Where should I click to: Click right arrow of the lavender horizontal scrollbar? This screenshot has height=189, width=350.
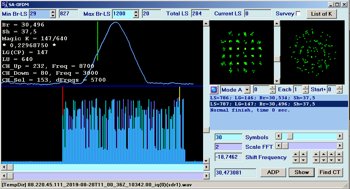[x=206, y=176]
